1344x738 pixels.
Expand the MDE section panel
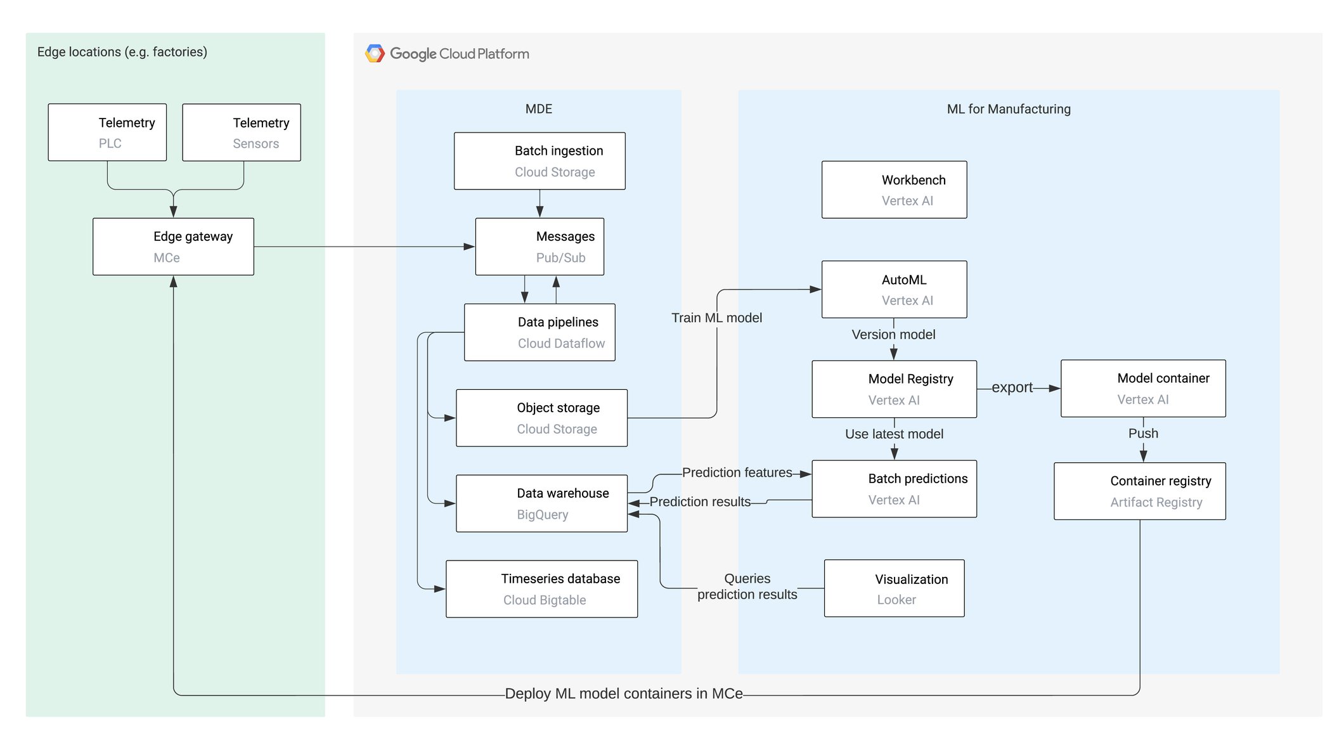point(538,109)
